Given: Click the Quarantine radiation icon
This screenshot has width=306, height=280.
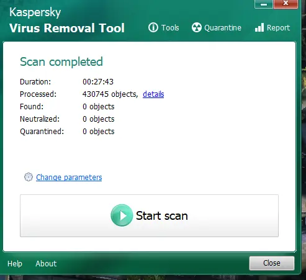Looking at the screenshot, I should coord(196,27).
